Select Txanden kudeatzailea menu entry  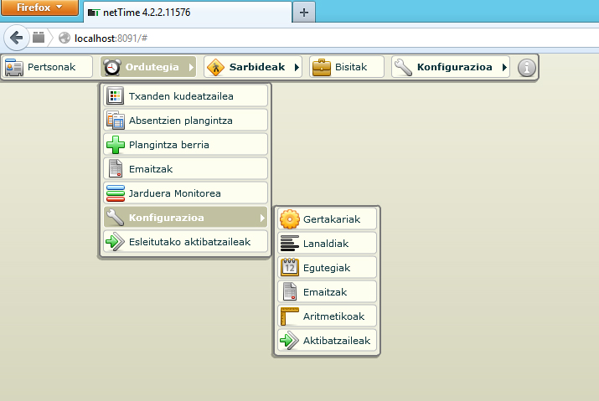tap(186, 96)
